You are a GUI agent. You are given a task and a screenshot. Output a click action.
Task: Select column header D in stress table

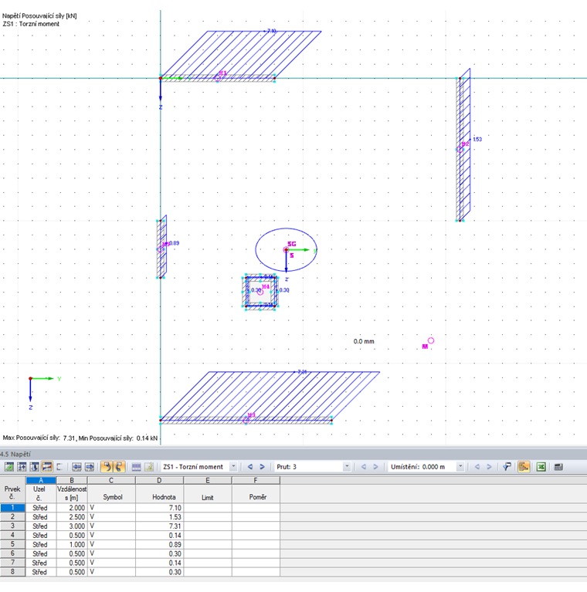159,480
